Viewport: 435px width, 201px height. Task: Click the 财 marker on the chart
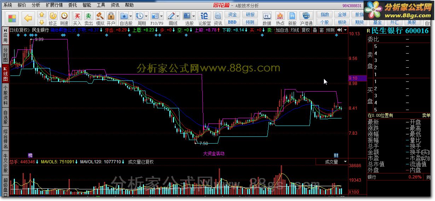(x=336, y=155)
